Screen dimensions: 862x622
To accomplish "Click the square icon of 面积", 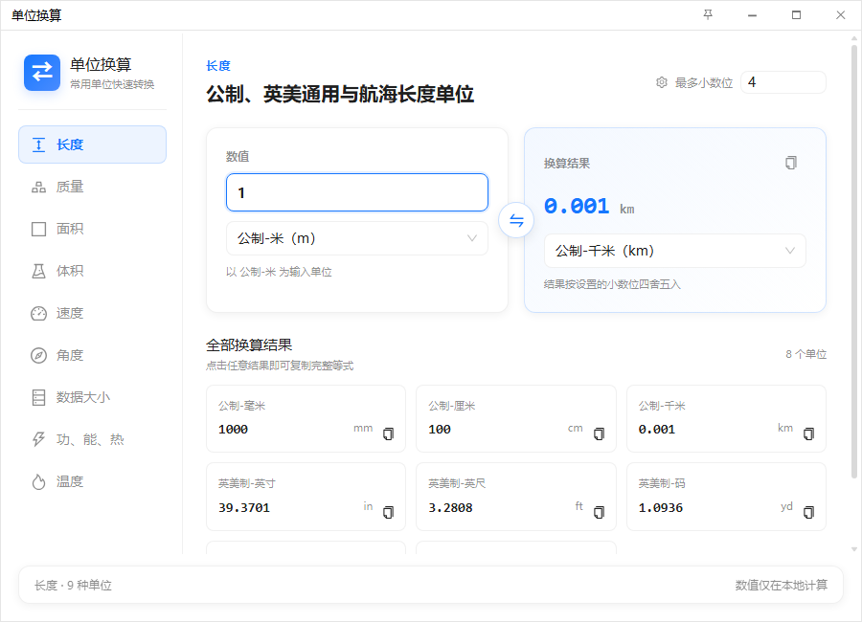I will (38, 229).
